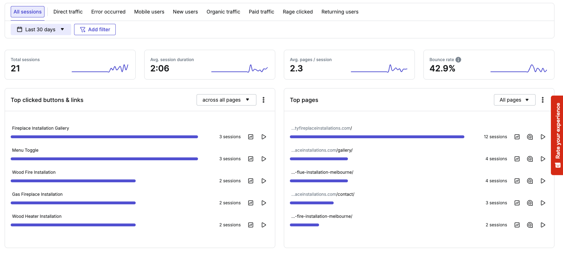Play recordings for Fireplace Installation Gallery clicks
563x253 pixels.
pyautogui.click(x=264, y=137)
